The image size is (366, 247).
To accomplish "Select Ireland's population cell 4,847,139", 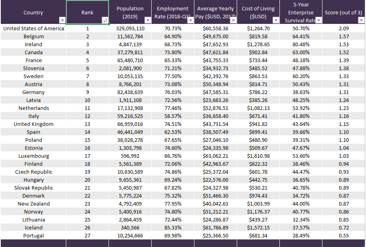I will (x=130, y=44).
